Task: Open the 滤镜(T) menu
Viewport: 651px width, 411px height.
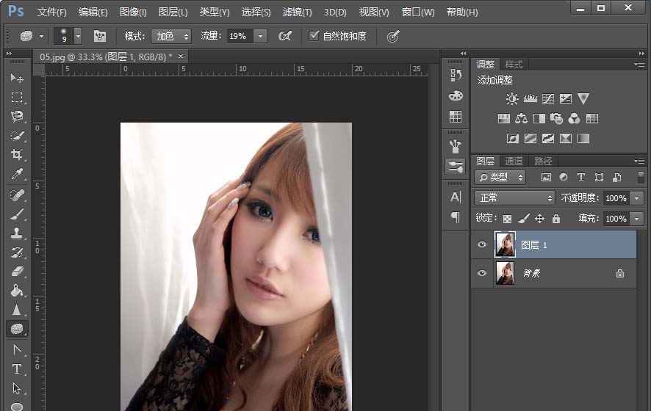Action: point(297,12)
